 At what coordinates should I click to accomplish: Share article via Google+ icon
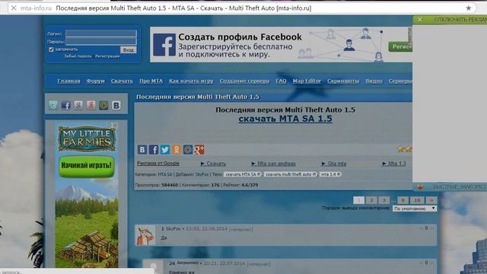199,150
